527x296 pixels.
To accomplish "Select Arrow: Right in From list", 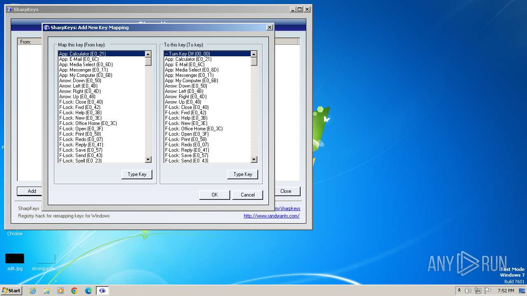I will pyautogui.click(x=102, y=91).
